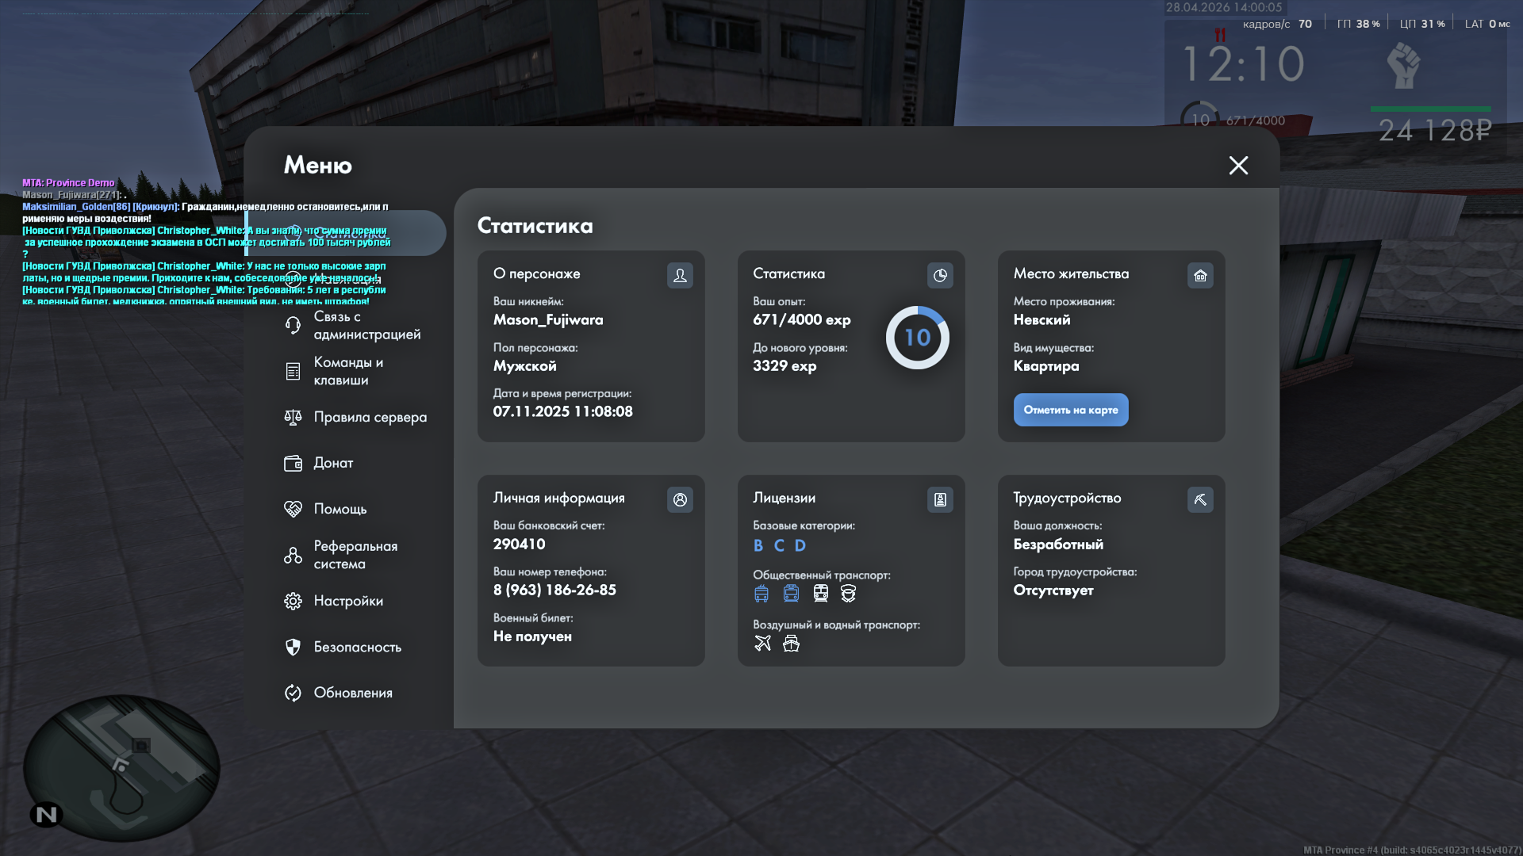Click the house icon in Место жительства card

click(x=1200, y=275)
